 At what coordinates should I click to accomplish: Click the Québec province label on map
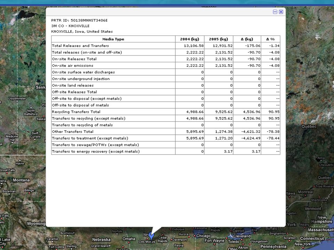coord(309,126)
